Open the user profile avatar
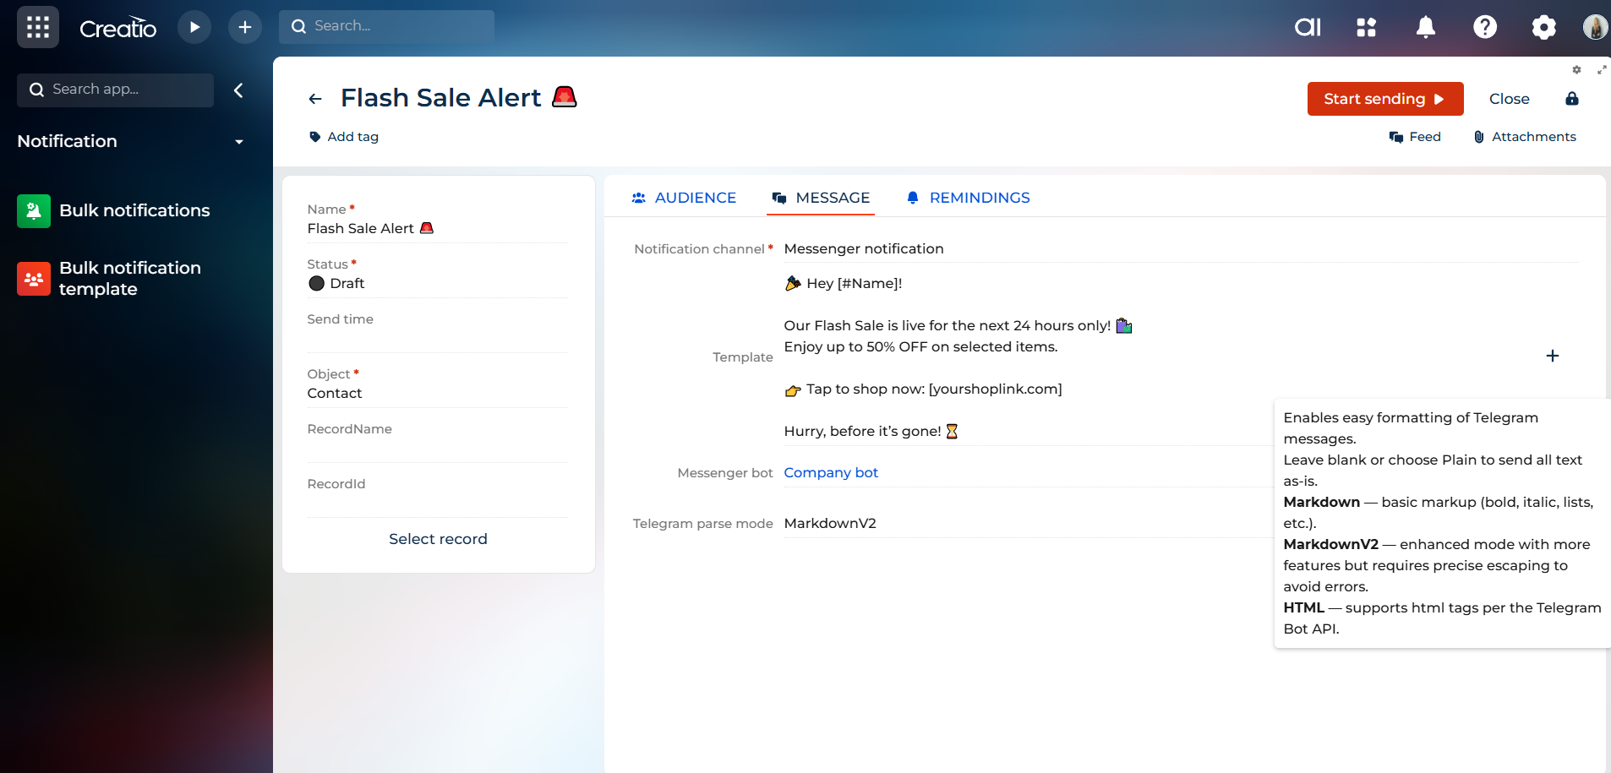The width and height of the screenshot is (1611, 773). (x=1595, y=27)
